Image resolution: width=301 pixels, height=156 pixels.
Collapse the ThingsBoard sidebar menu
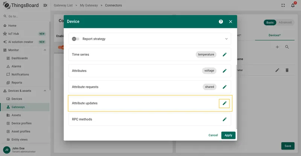[x=45, y=5]
